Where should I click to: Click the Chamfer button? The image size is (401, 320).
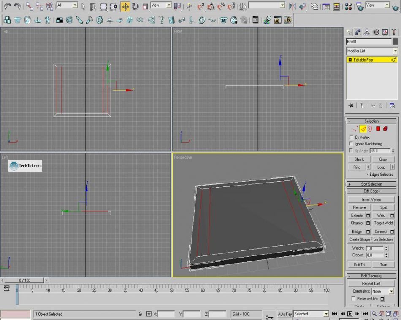tap(357, 223)
